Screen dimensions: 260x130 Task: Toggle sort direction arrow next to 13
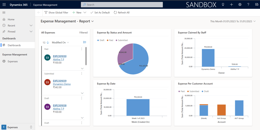pyautogui.click(x=48, y=42)
